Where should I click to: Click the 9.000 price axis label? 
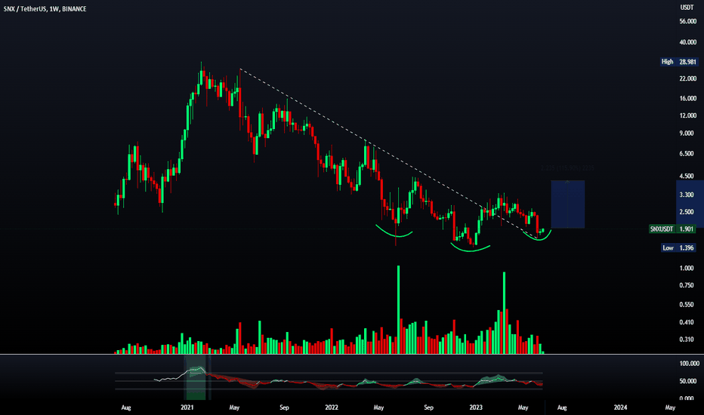click(687, 133)
